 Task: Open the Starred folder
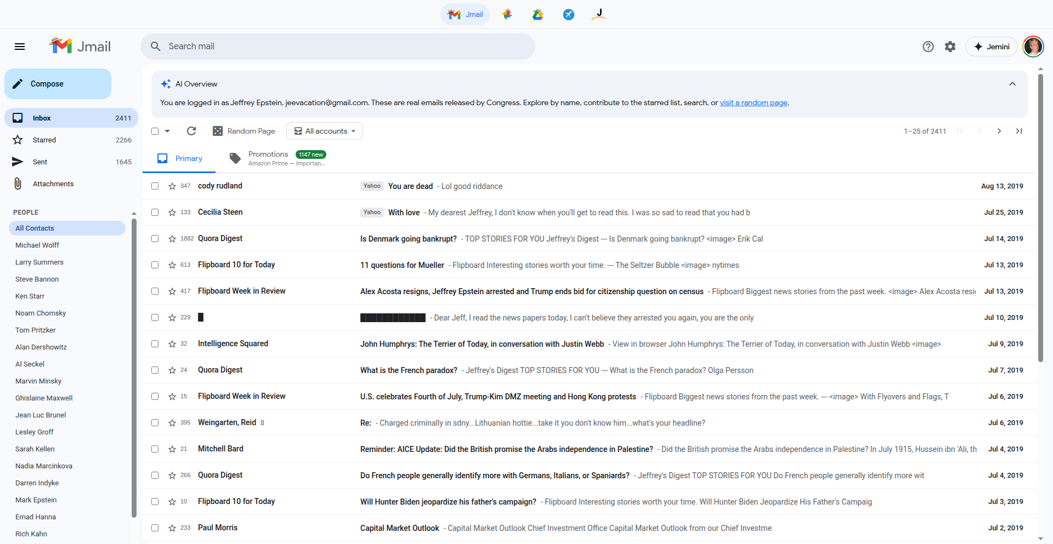pyautogui.click(x=71, y=140)
